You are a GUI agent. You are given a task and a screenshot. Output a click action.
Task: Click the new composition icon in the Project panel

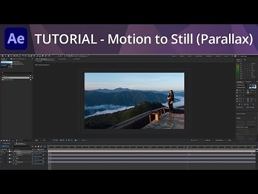pos(6,140)
